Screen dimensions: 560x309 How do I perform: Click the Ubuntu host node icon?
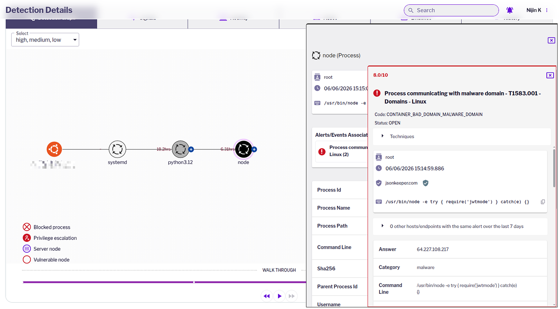(x=54, y=150)
